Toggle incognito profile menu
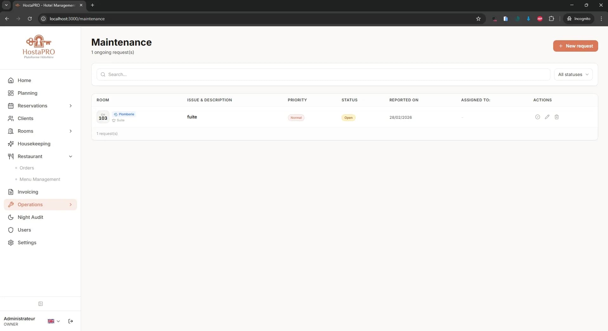The height and width of the screenshot is (331, 608). click(579, 18)
